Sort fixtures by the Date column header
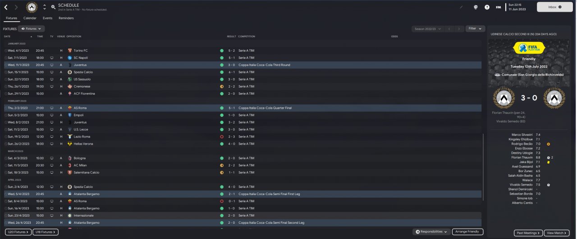 7,36
